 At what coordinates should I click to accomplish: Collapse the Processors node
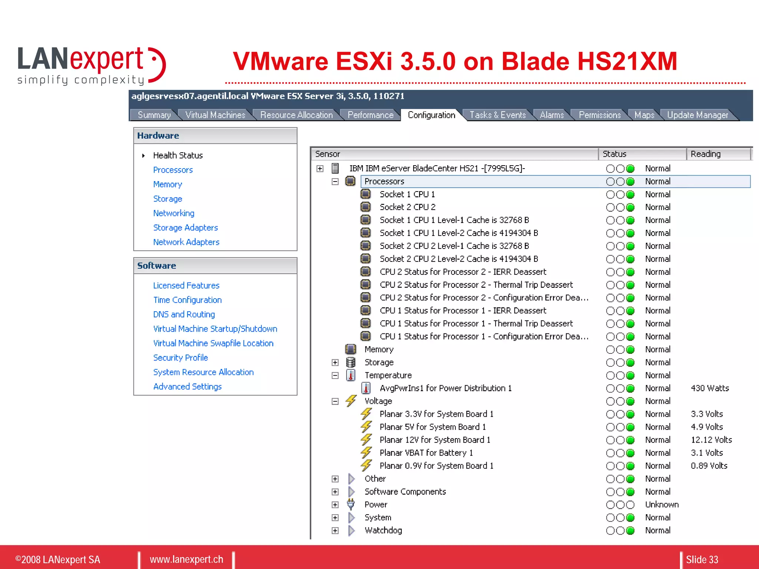pos(335,182)
